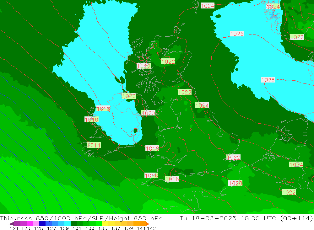The height and width of the screenshot is (230, 314).
Task: Click the legend value 139
Action: 128,228
